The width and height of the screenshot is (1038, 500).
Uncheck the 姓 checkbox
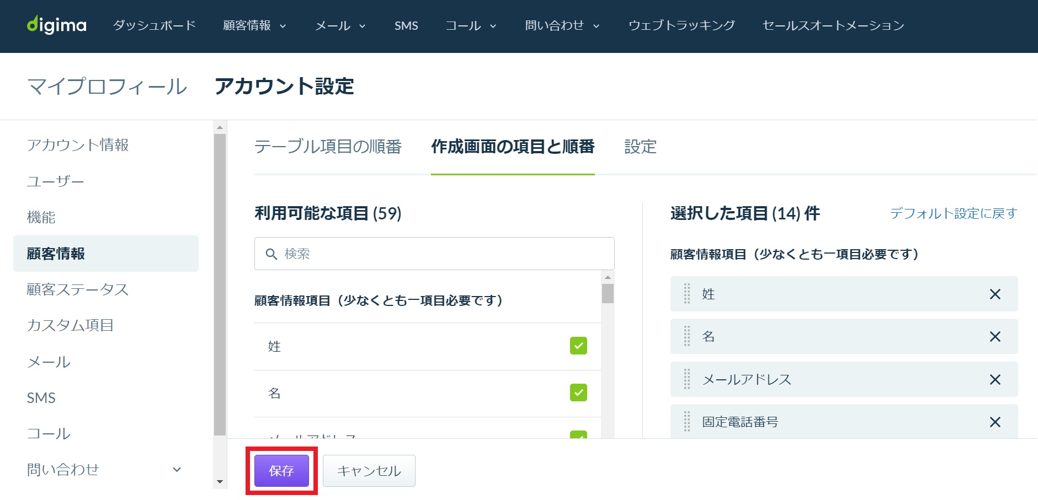coord(578,346)
